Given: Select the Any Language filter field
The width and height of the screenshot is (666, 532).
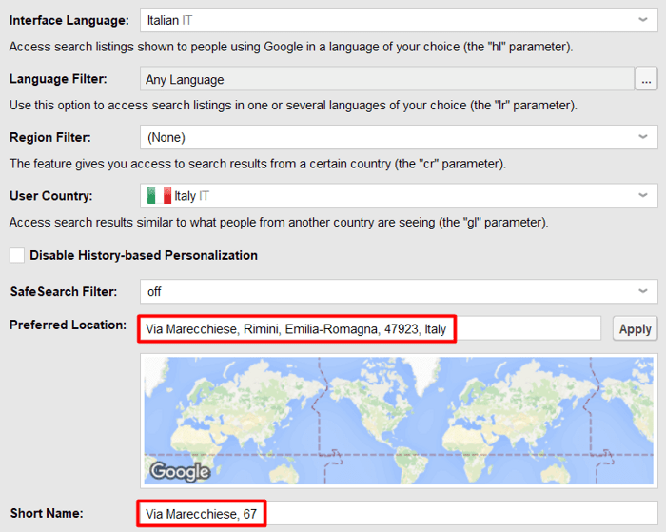Looking at the screenshot, I should pyautogui.click(x=385, y=79).
